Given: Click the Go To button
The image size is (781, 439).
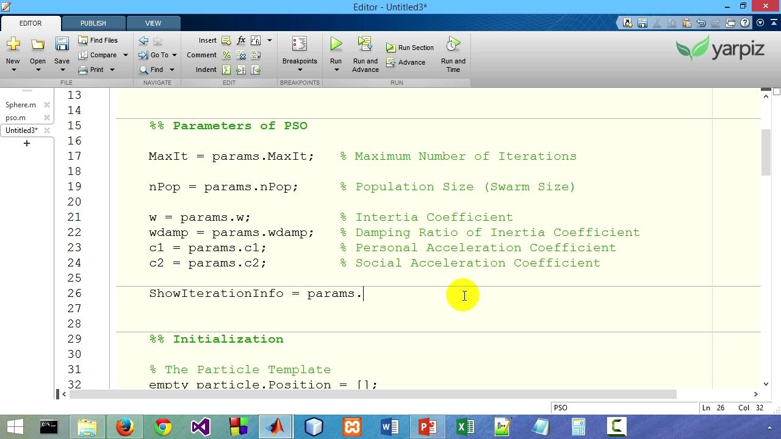Looking at the screenshot, I should (153, 55).
